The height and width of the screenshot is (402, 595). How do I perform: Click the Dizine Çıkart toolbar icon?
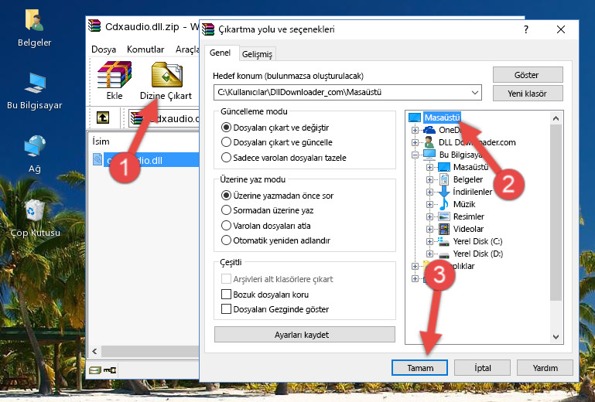point(166,80)
